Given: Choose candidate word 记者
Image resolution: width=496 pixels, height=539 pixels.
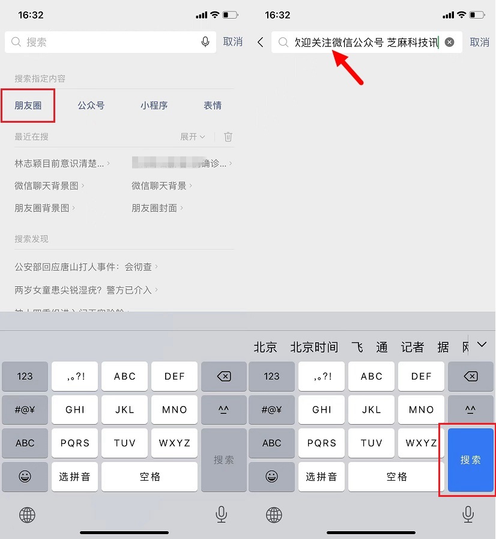Looking at the screenshot, I should click(x=413, y=347).
